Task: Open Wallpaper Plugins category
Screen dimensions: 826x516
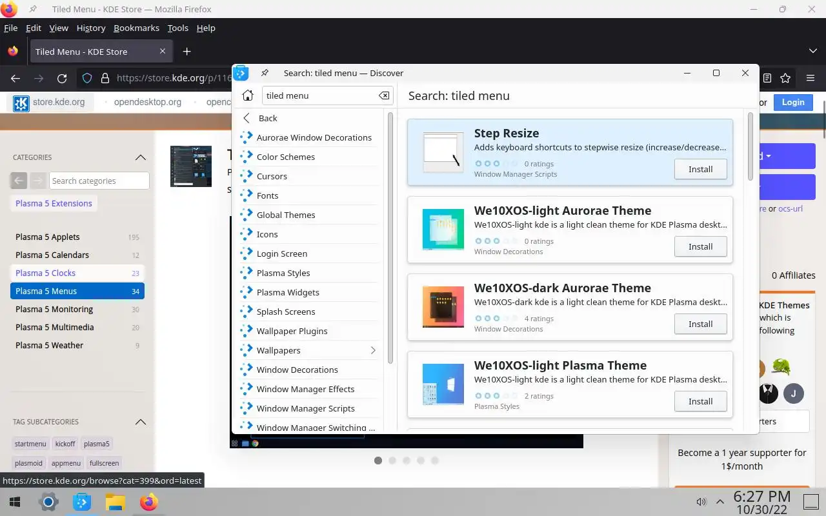Action: point(308,331)
